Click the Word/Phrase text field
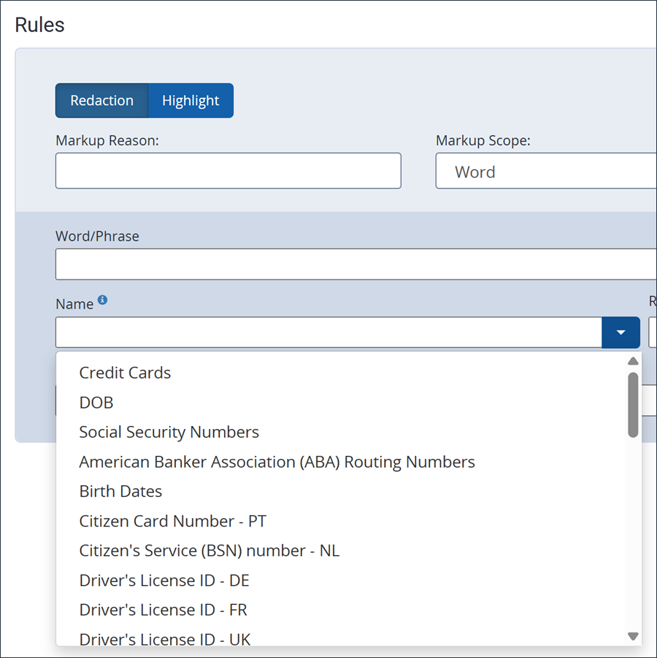This screenshot has width=657, height=658. tap(356, 264)
